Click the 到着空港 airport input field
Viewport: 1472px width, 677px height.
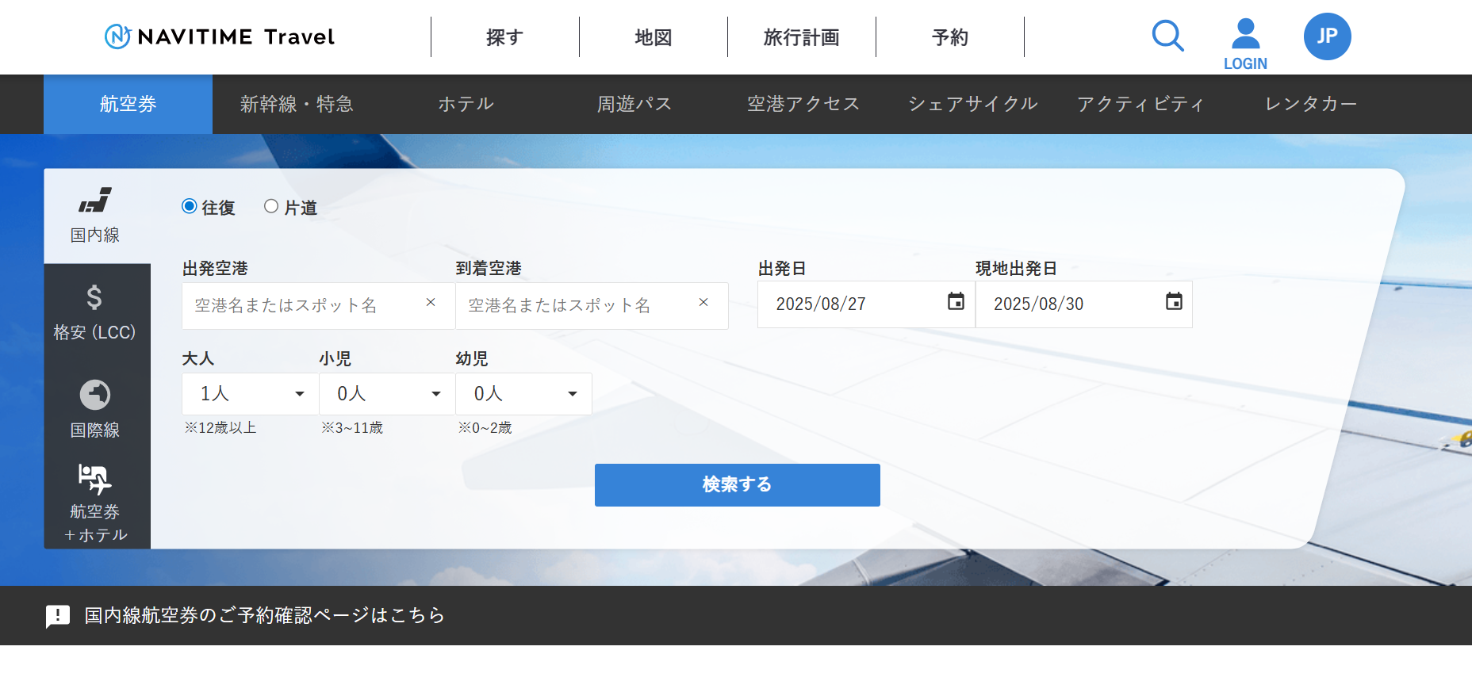592,306
